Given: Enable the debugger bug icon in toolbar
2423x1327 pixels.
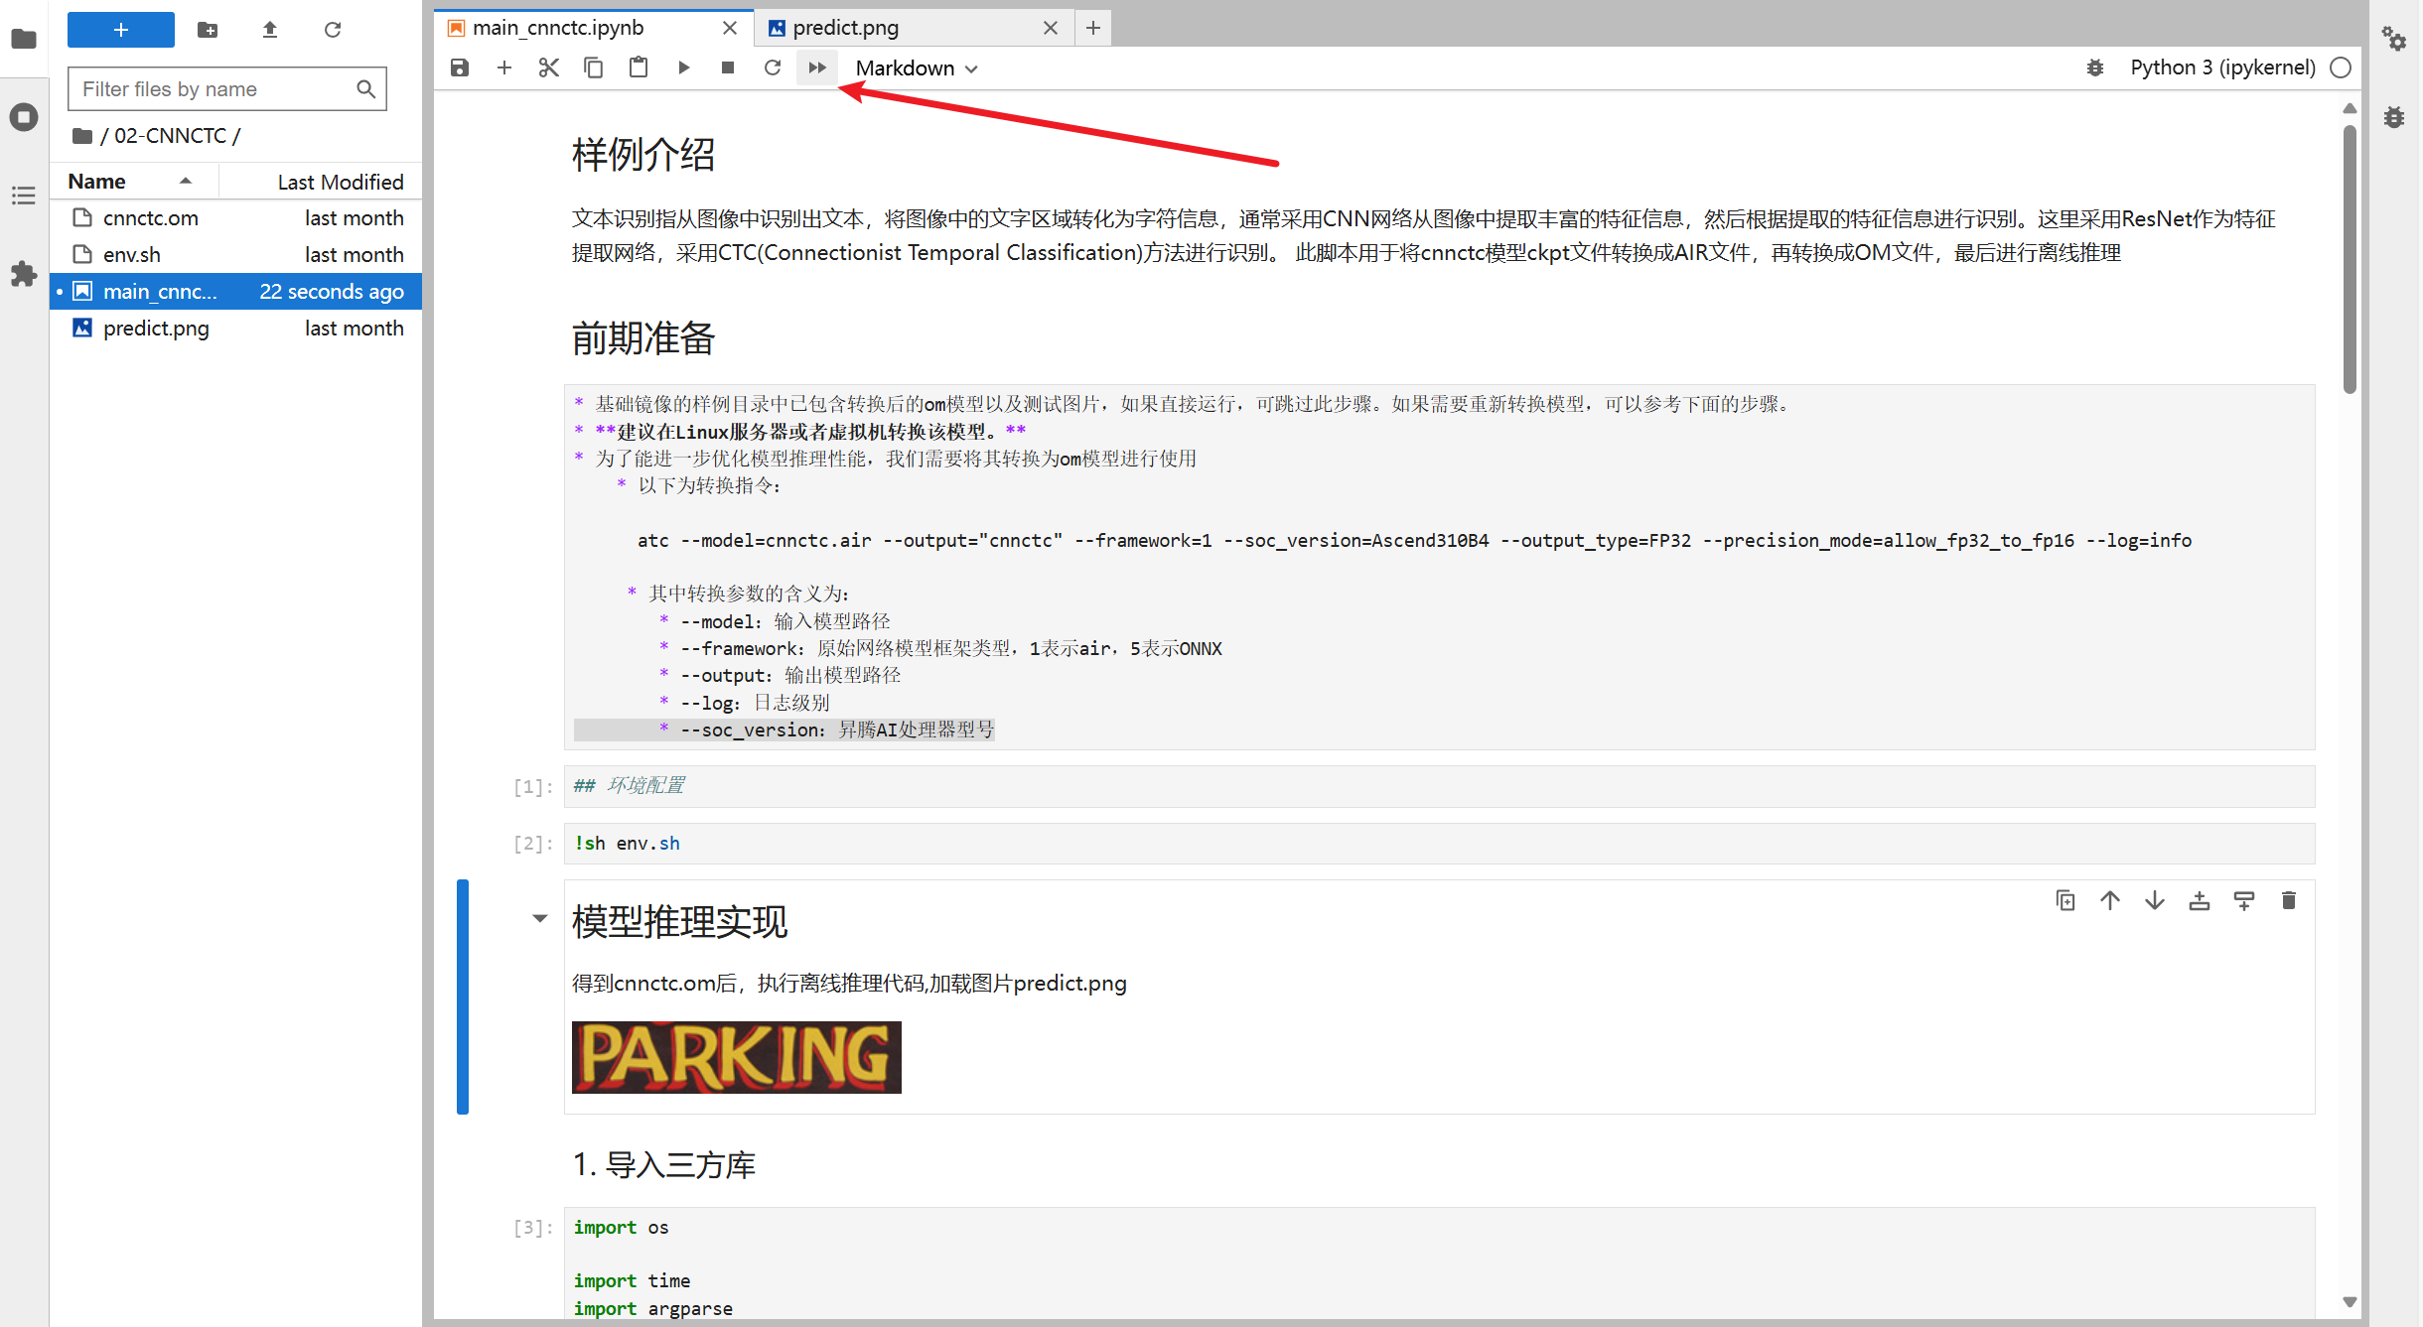Looking at the screenshot, I should click(x=2094, y=67).
